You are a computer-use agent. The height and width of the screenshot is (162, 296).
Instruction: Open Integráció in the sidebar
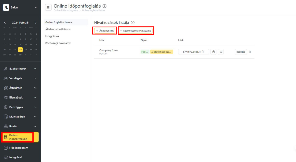click(x=16, y=158)
